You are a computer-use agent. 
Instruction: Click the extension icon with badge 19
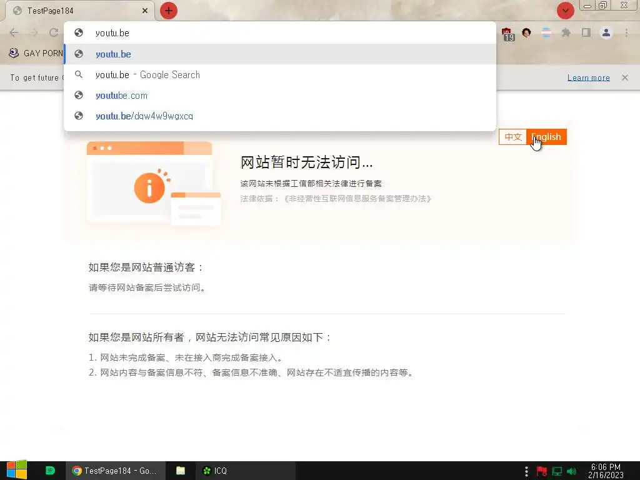click(507, 34)
